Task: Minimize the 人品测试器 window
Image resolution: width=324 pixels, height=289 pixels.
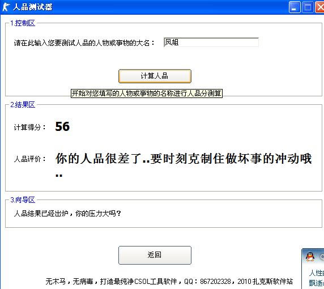Action: (295, 7)
